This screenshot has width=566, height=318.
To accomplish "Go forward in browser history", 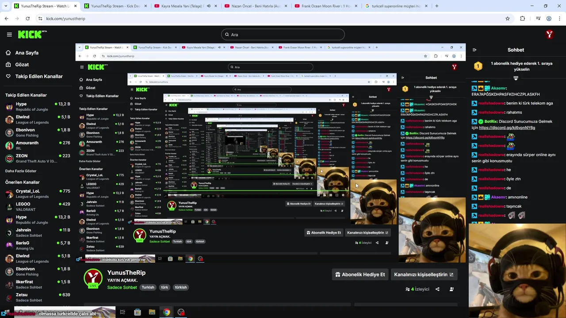I will [17, 19].
